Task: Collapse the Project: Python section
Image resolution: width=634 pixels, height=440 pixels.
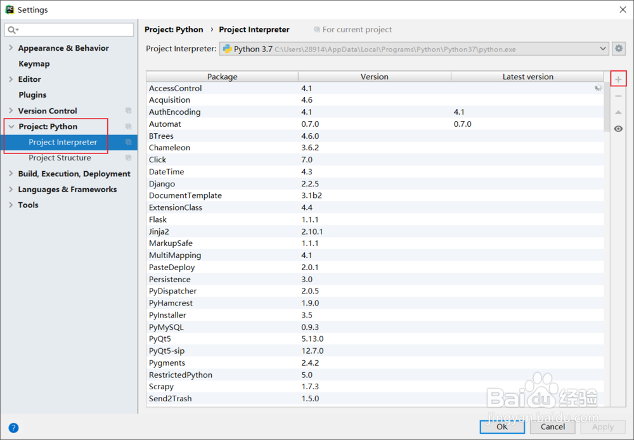Action: pos(11,127)
